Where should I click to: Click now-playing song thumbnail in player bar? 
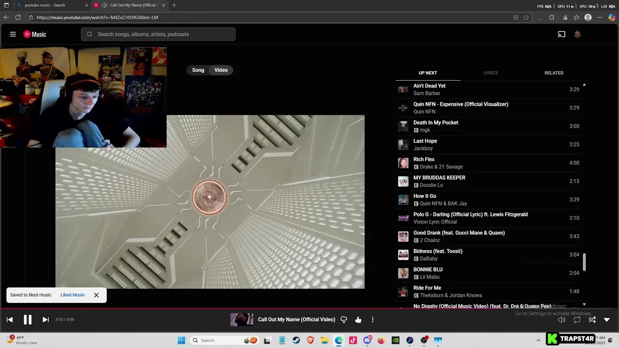pyautogui.click(x=241, y=319)
